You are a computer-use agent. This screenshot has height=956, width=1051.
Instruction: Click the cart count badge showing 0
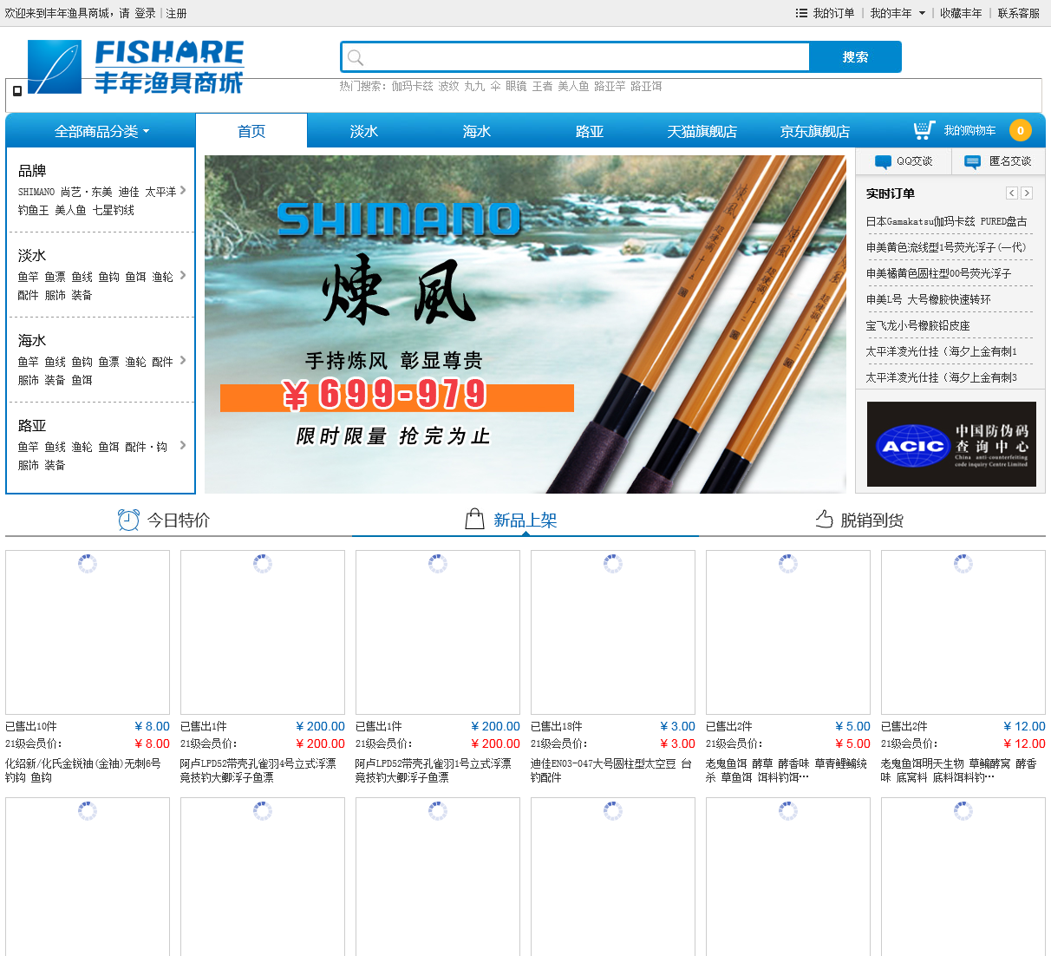point(1021,130)
